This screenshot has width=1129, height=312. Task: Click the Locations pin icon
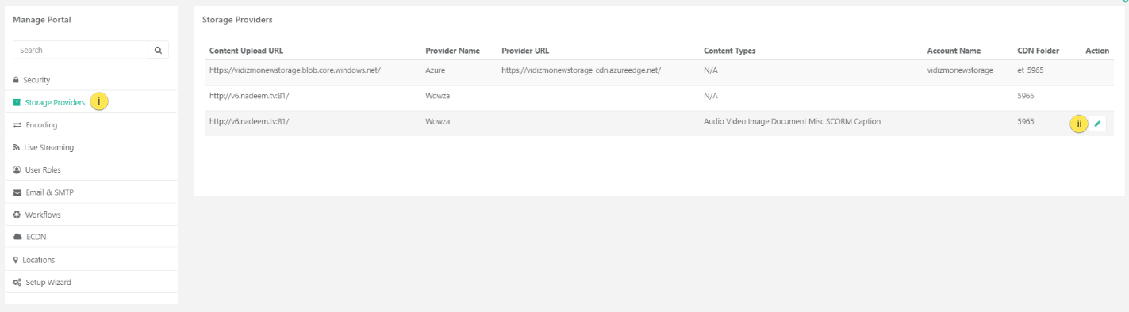point(16,260)
